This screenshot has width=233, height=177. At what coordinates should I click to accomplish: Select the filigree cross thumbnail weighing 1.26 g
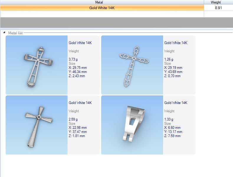(x=132, y=65)
